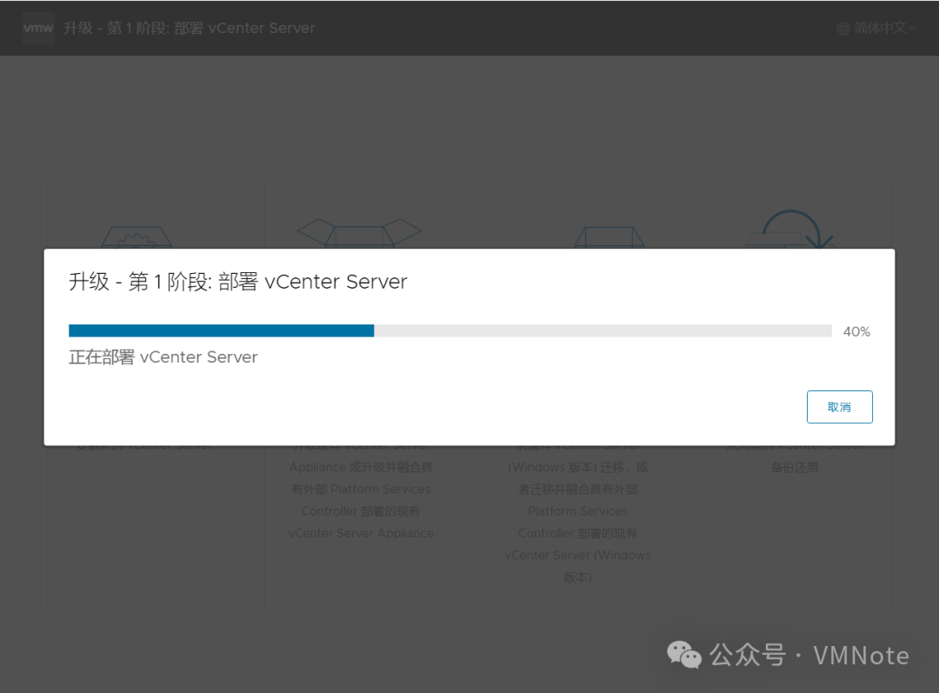Click the globe icon beside 简体中文
The image size is (939, 693).
click(x=843, y=28)
